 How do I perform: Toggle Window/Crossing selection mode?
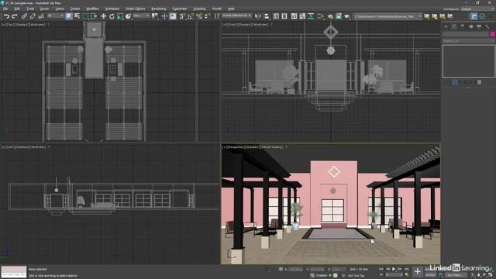pos(94,16)
